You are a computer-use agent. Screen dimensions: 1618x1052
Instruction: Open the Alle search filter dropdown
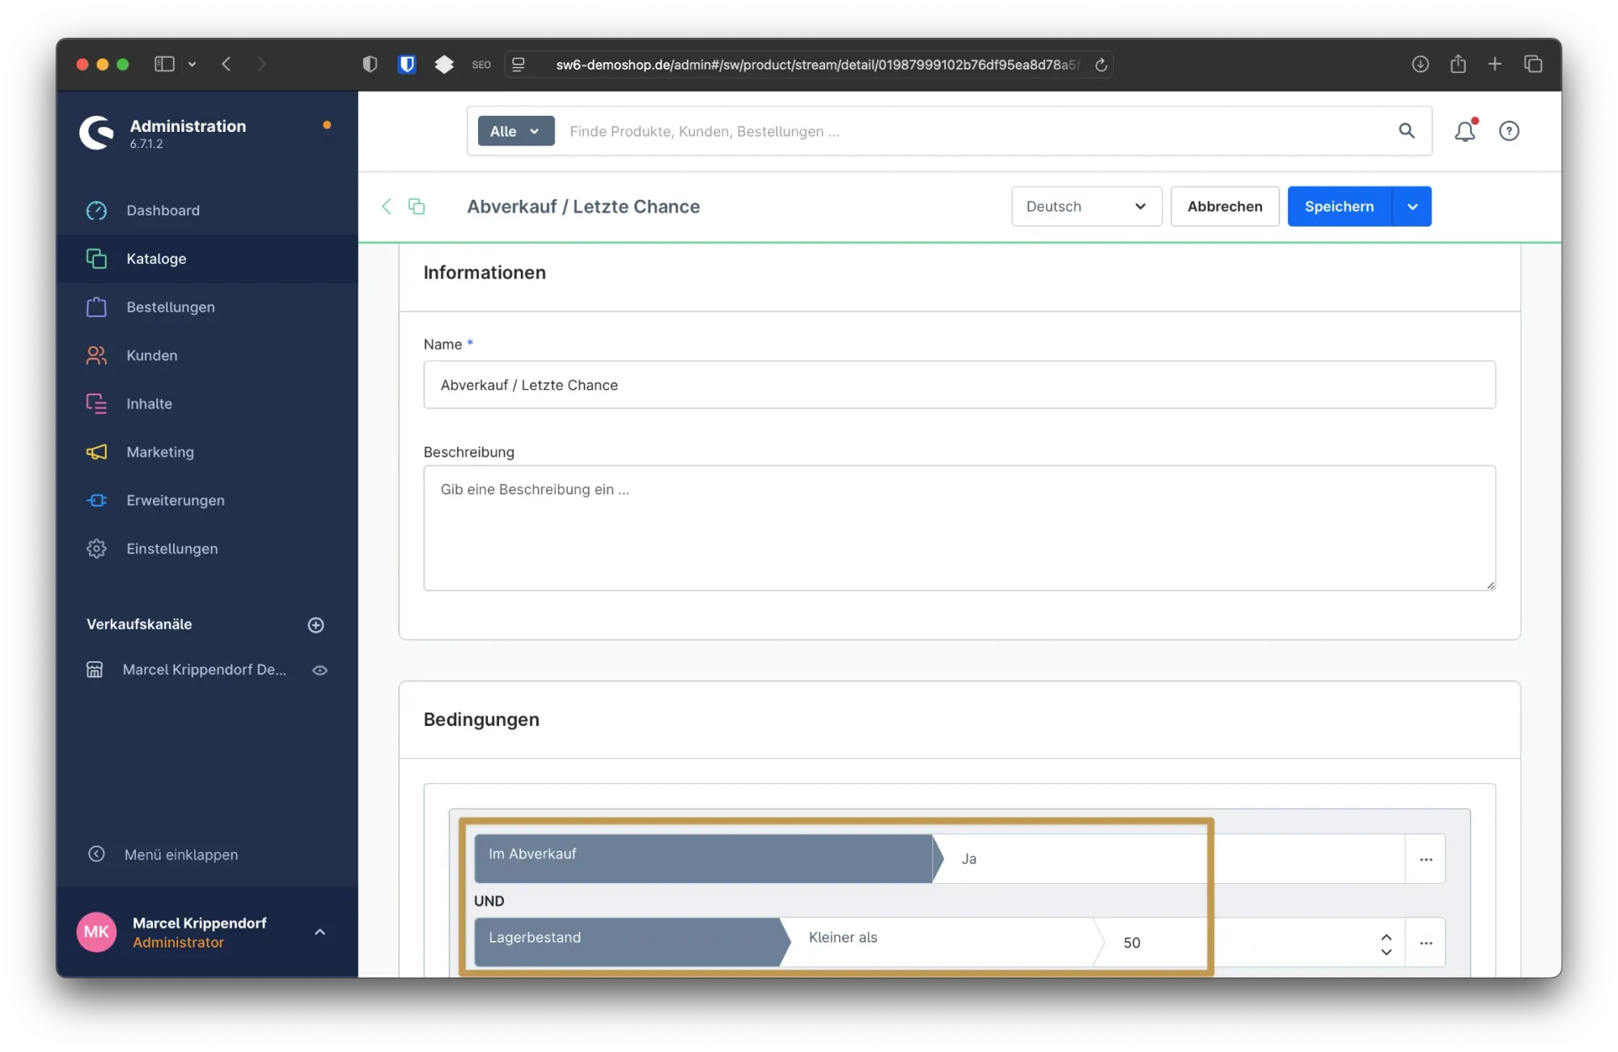(515, 131)
